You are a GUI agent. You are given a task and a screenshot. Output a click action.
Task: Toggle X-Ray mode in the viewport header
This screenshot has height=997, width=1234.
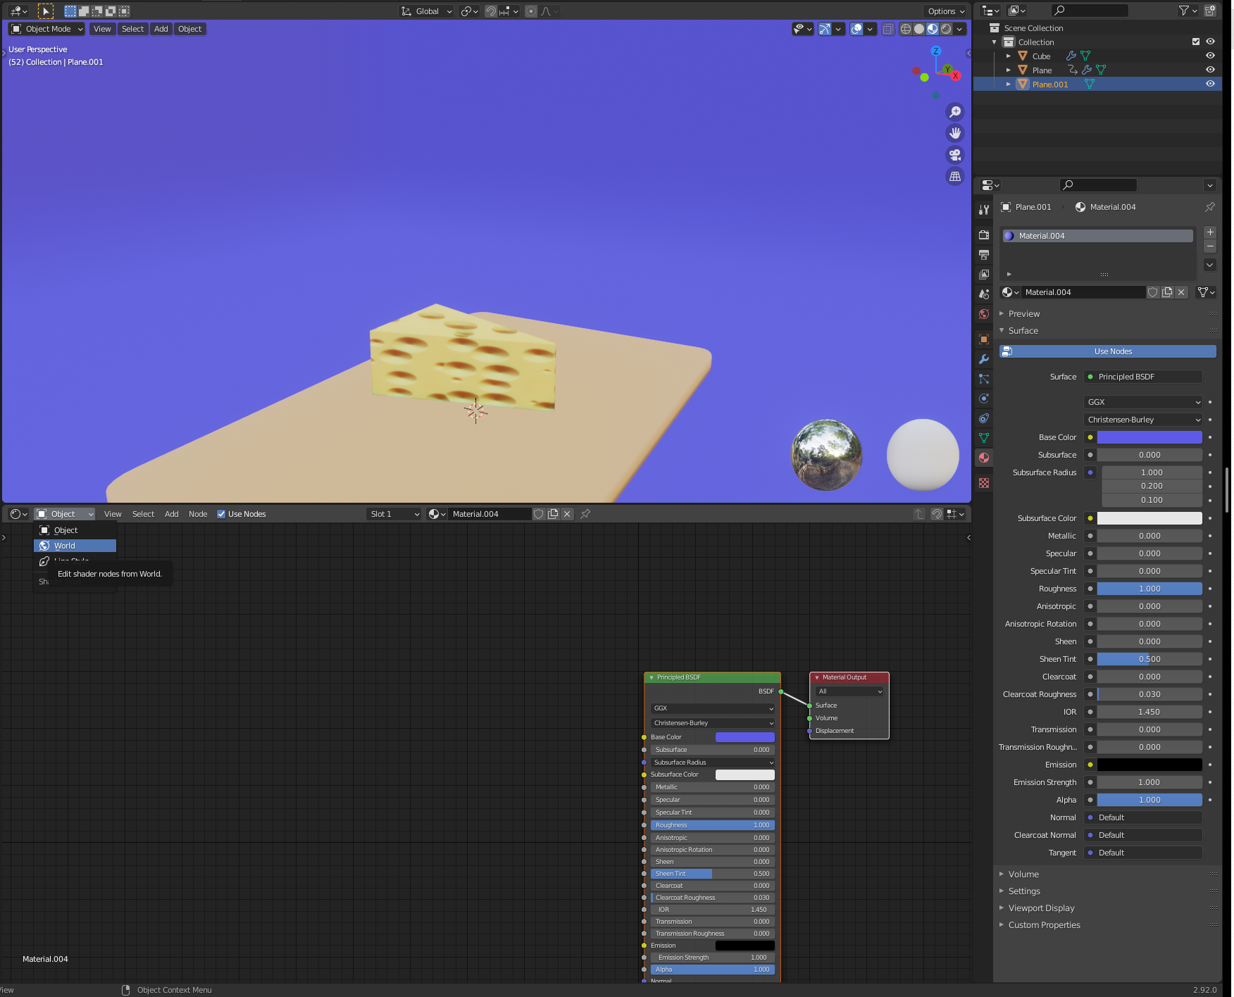tap(887, 29)
